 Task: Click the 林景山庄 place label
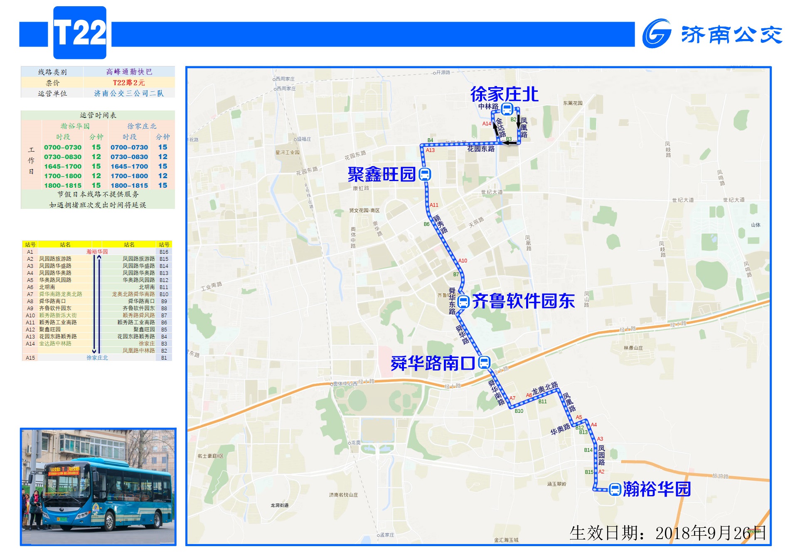click(633, 348)
